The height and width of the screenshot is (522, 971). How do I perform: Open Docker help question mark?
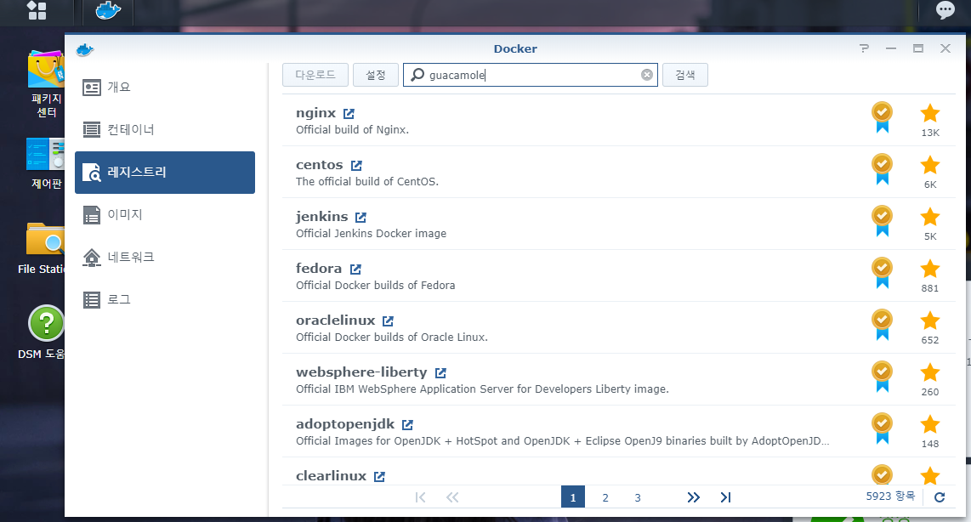[864, 48]
